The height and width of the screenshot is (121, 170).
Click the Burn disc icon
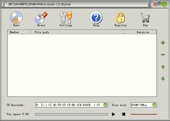tap(16, 18)
